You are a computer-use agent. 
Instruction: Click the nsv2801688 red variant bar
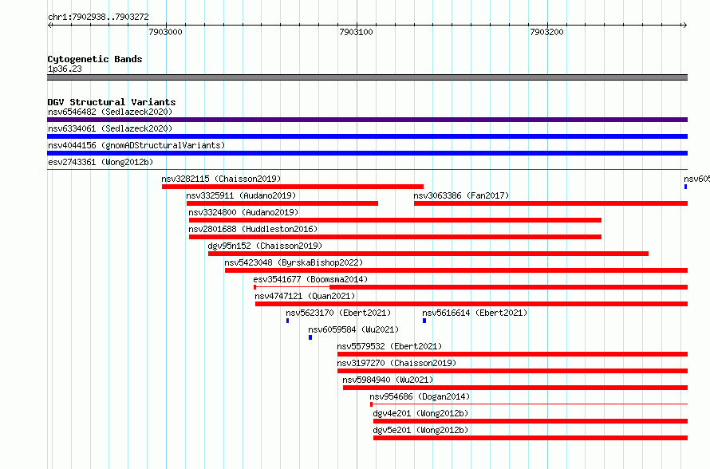[x=395, y=237]
